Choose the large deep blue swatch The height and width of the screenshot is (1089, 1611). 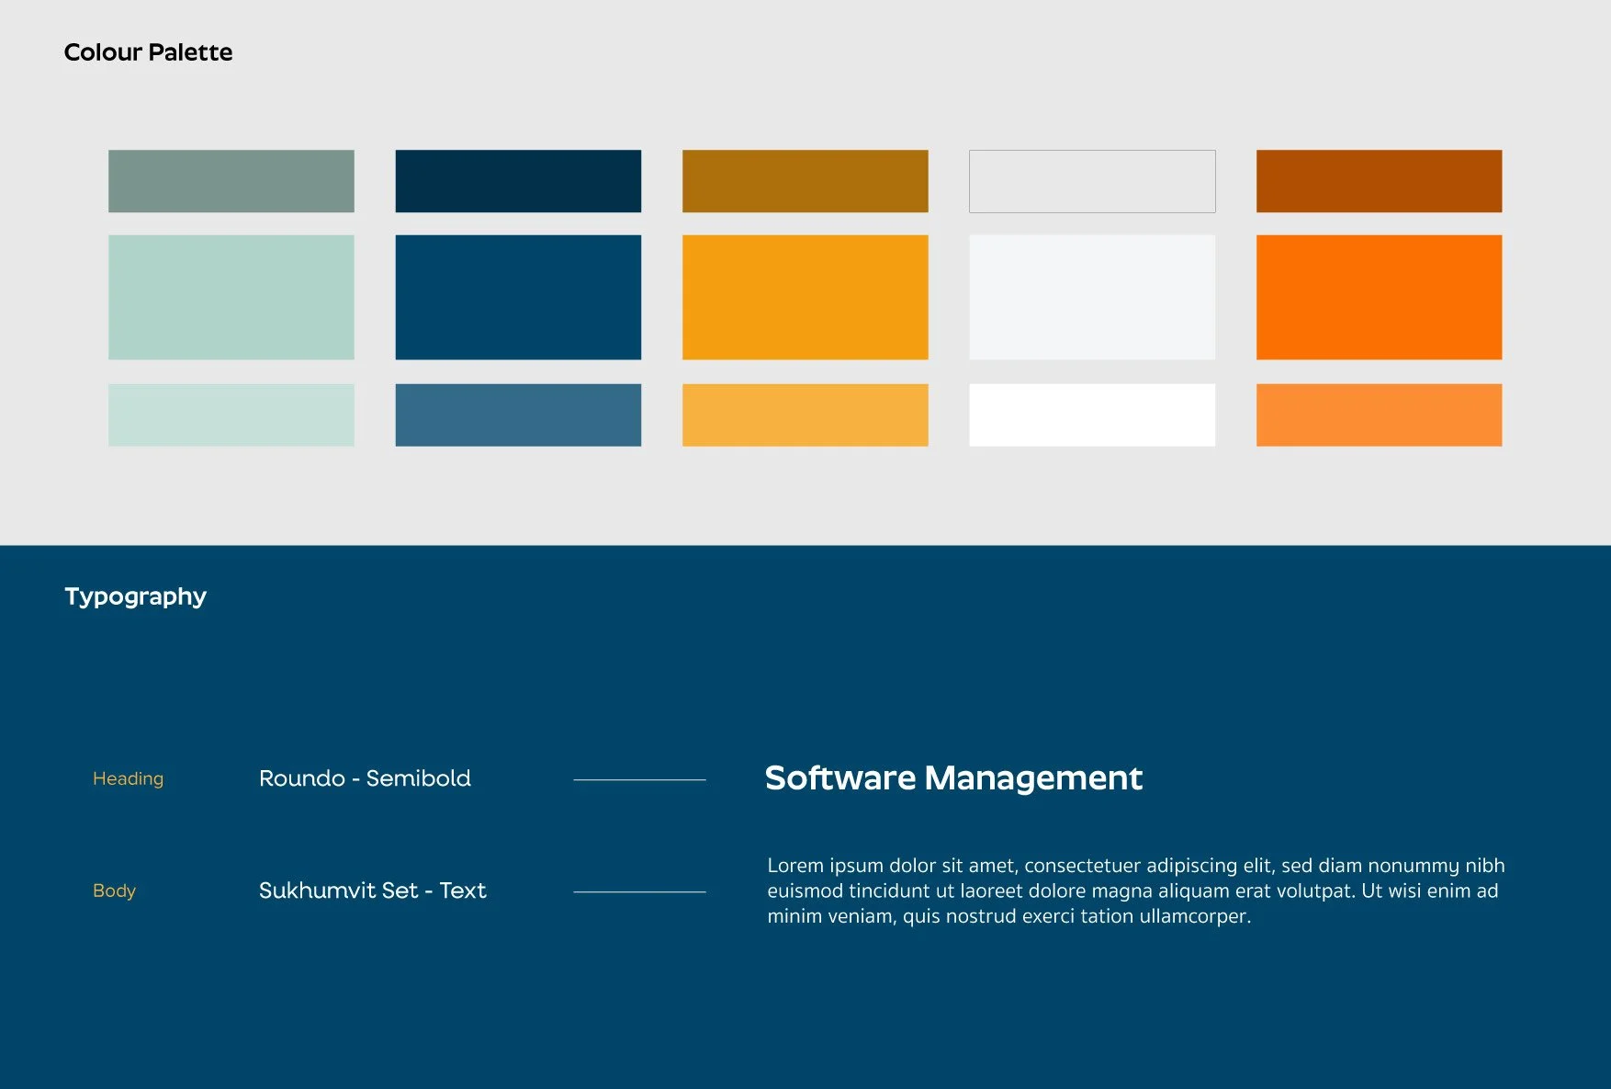(x=518, y=297)
